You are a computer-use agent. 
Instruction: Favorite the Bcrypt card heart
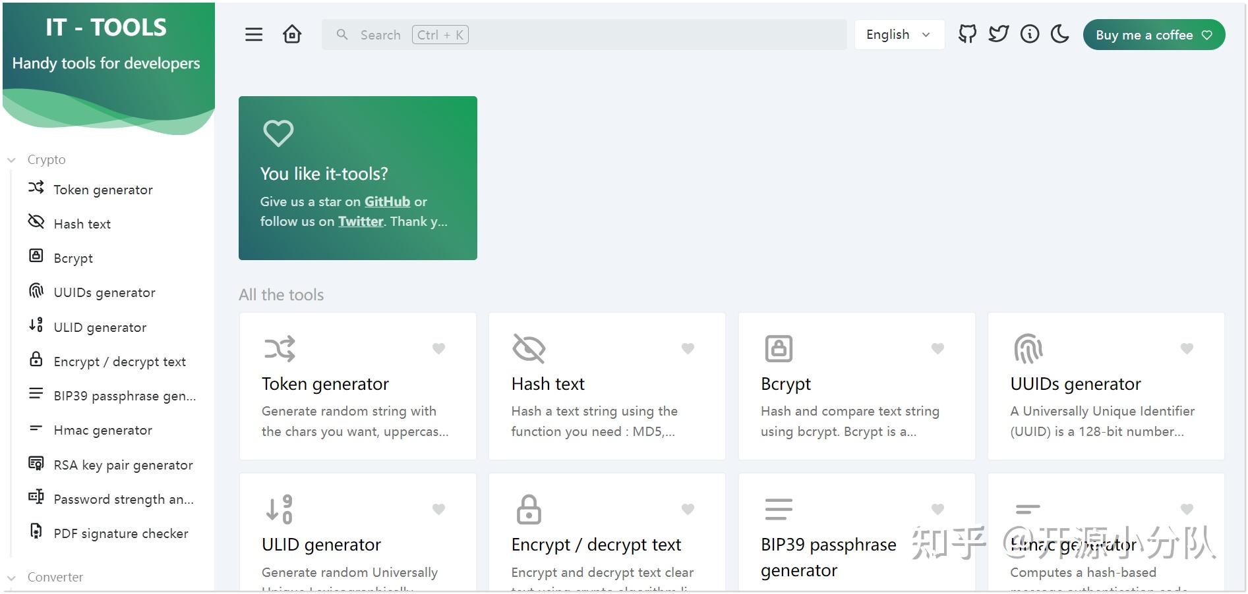coord(937,348)
